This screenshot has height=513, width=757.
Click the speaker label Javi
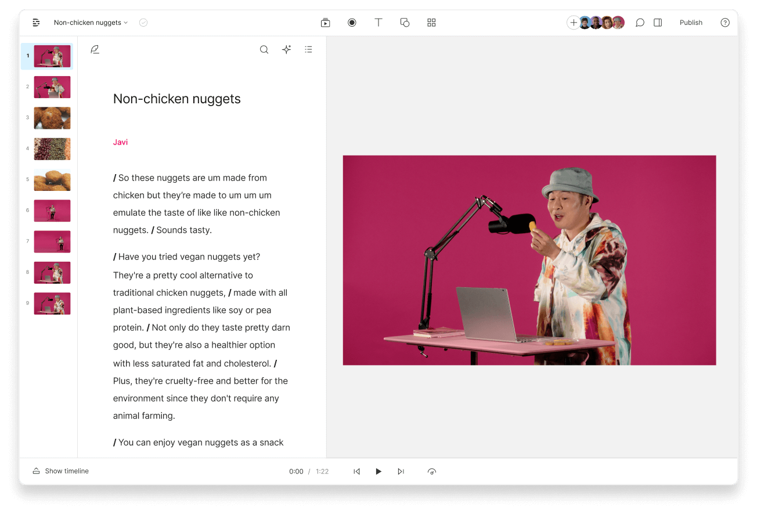[120, 142]
